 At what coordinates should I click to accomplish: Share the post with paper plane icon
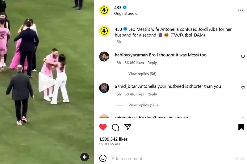[x=128, y=127]
